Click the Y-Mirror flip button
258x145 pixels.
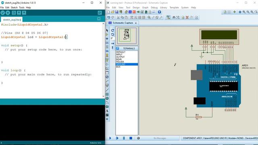coord(112,48)
